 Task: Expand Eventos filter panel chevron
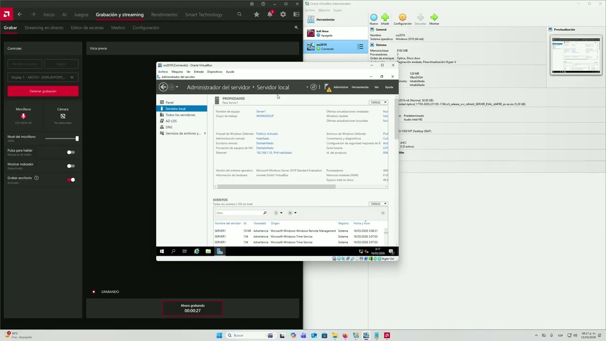[x=383, y=213]
